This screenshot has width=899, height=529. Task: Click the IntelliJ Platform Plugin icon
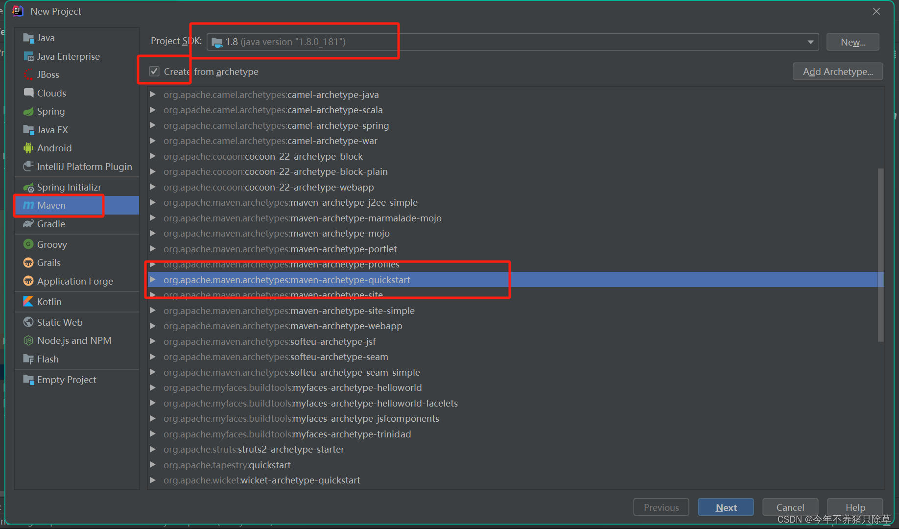pyautogui.click(x=28, y=167)
